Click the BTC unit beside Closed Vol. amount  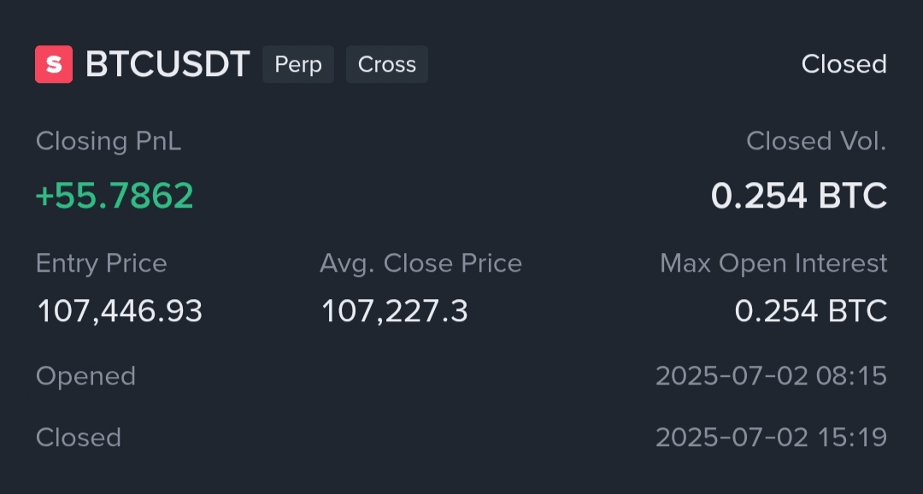coord(853,197)
